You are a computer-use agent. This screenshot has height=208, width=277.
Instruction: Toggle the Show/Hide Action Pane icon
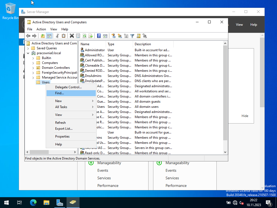coord(105,36)
